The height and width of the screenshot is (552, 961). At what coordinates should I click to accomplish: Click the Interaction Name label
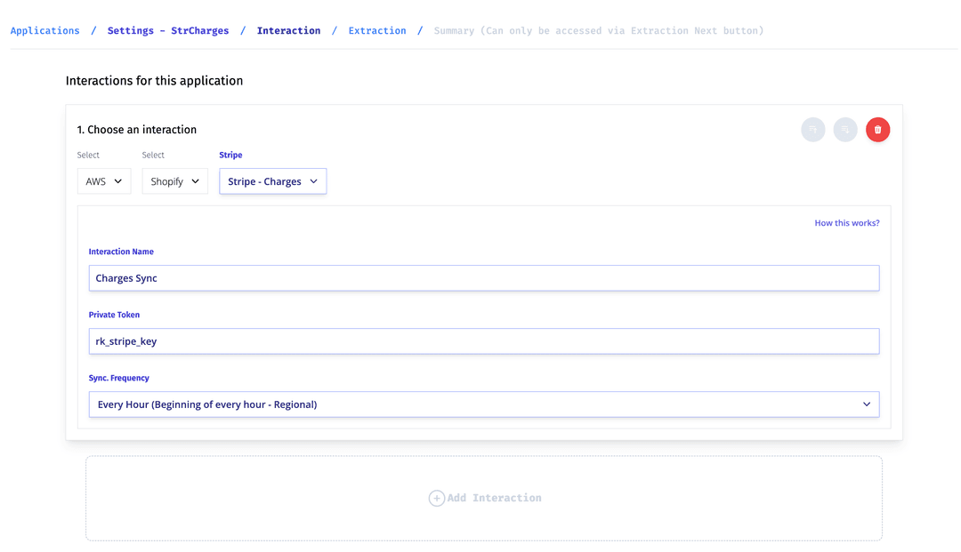tap(121, 252)
